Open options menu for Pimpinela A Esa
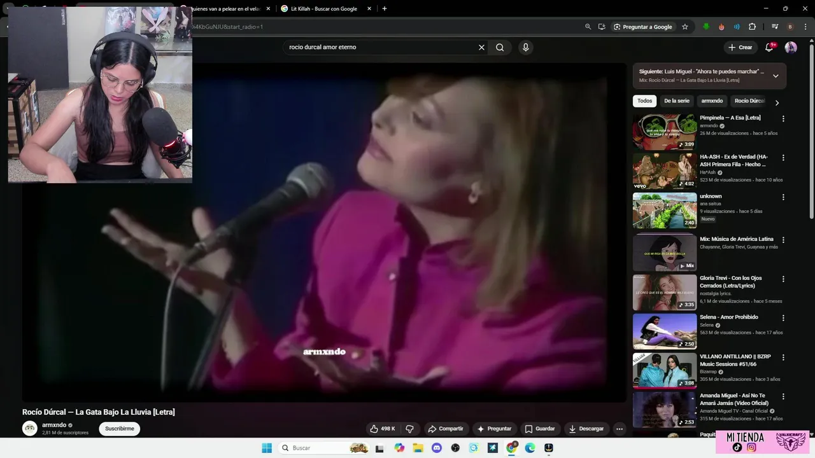 point(783,119)
